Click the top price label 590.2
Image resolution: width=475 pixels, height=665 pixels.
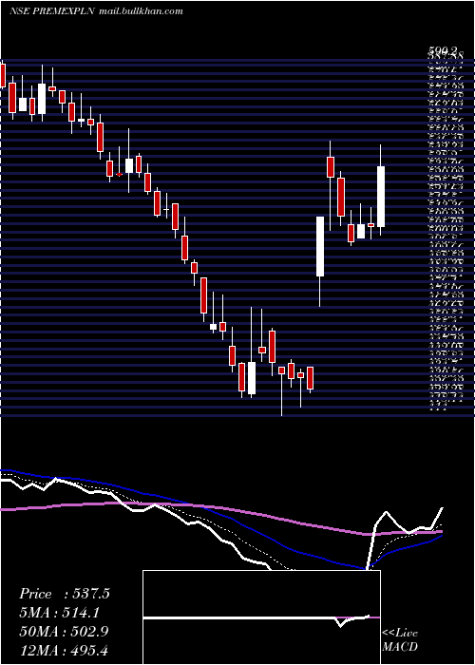tap(443, 52)
